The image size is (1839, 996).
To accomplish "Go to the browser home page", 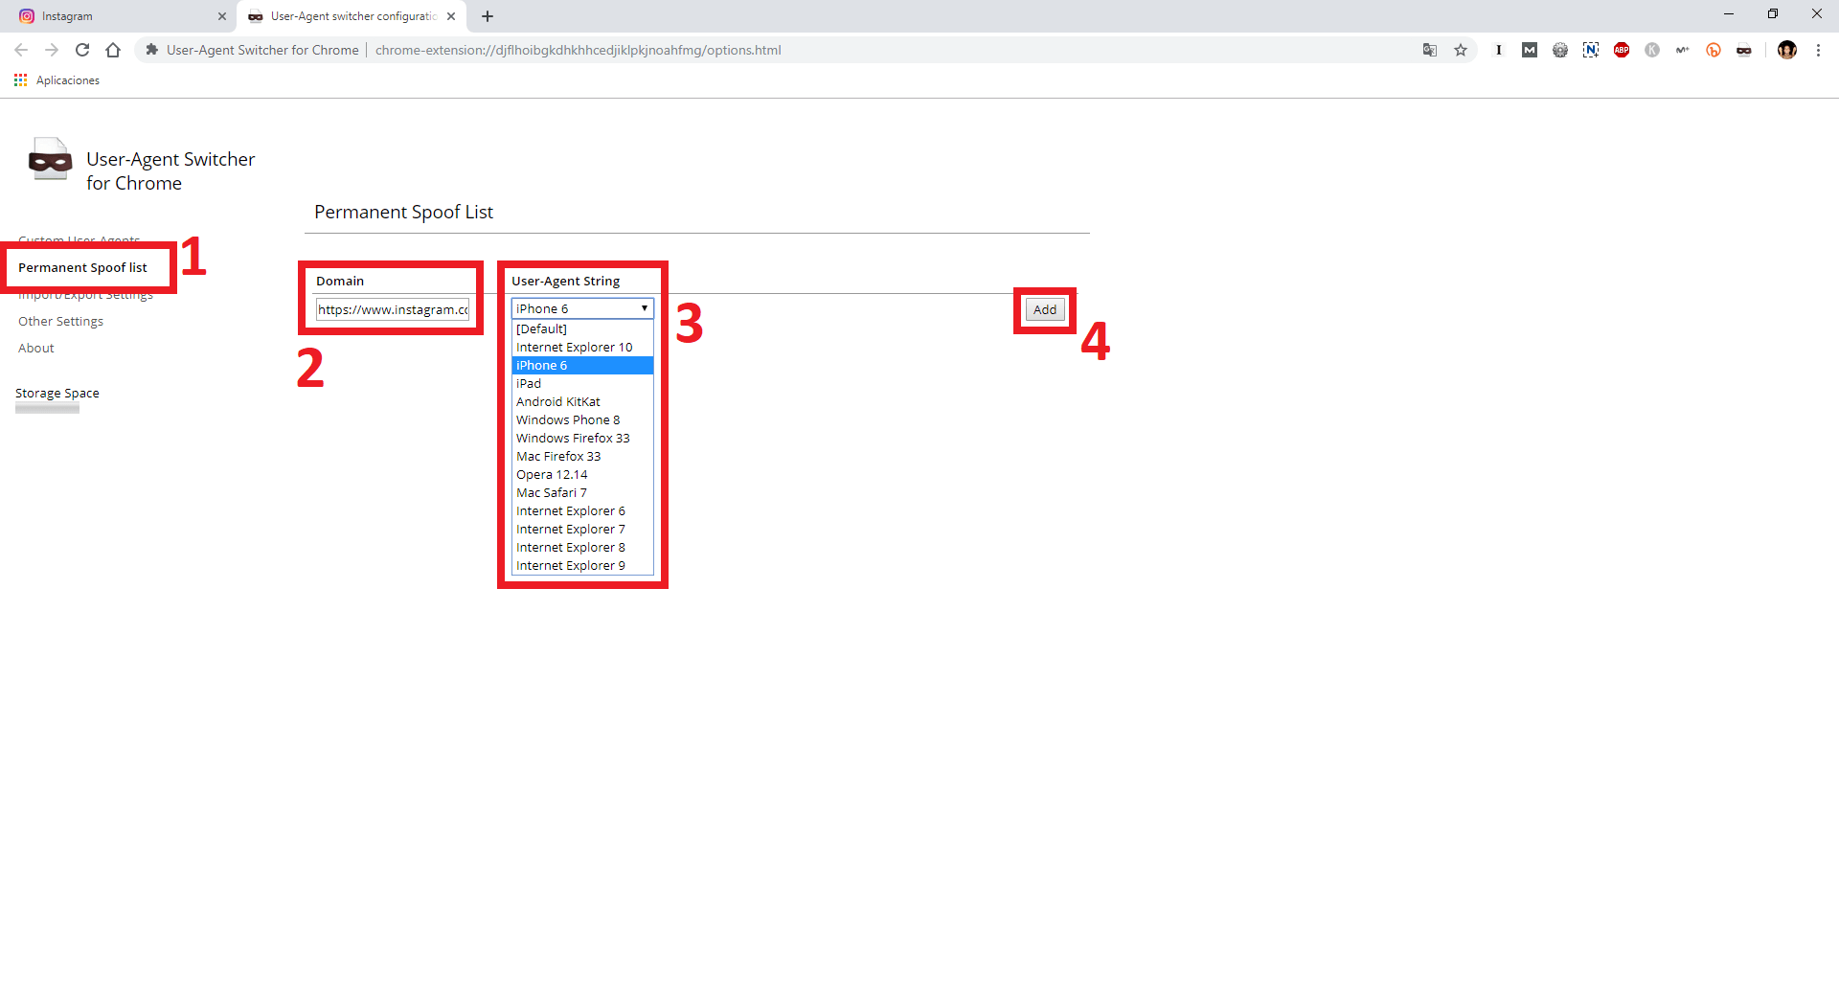I will pyautogui.click(x=113, y=50).
